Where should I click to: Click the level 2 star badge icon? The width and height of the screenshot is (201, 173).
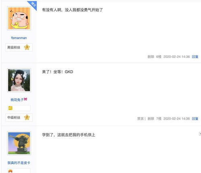pyautogui.click(x=27, y=117)
